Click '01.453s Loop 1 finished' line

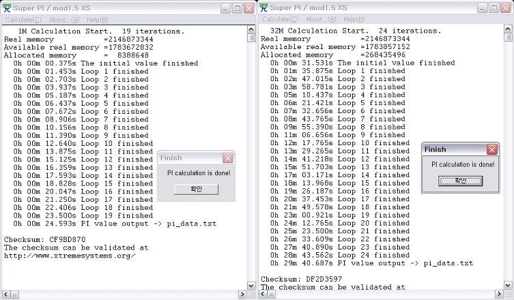click(x=81, y=72)
